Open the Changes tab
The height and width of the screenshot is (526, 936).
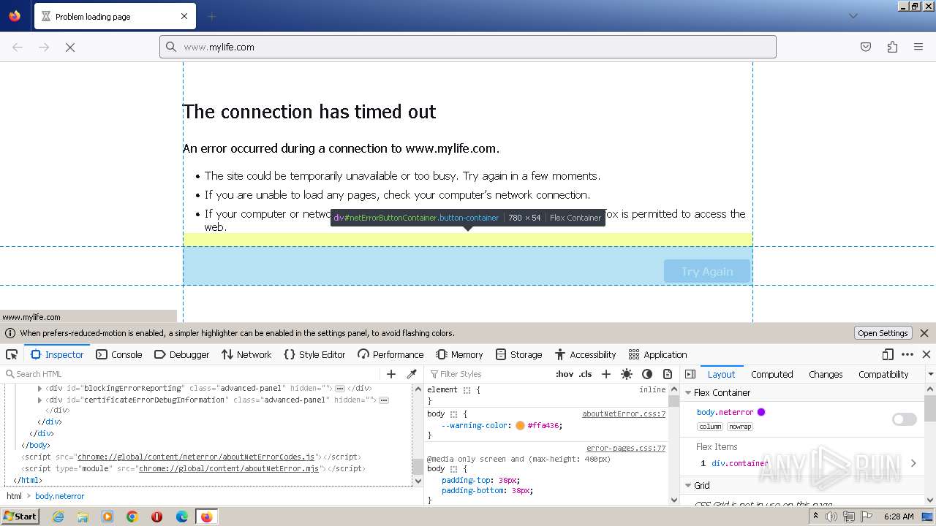click(826, 374)
